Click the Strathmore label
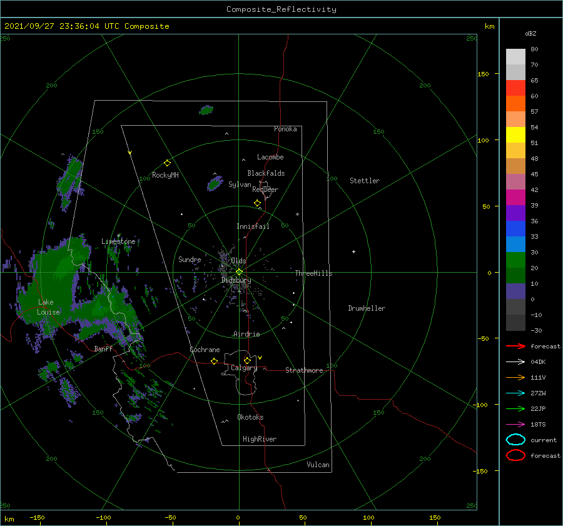The width and height of the screenshot is (563, 526). (304, 370)
